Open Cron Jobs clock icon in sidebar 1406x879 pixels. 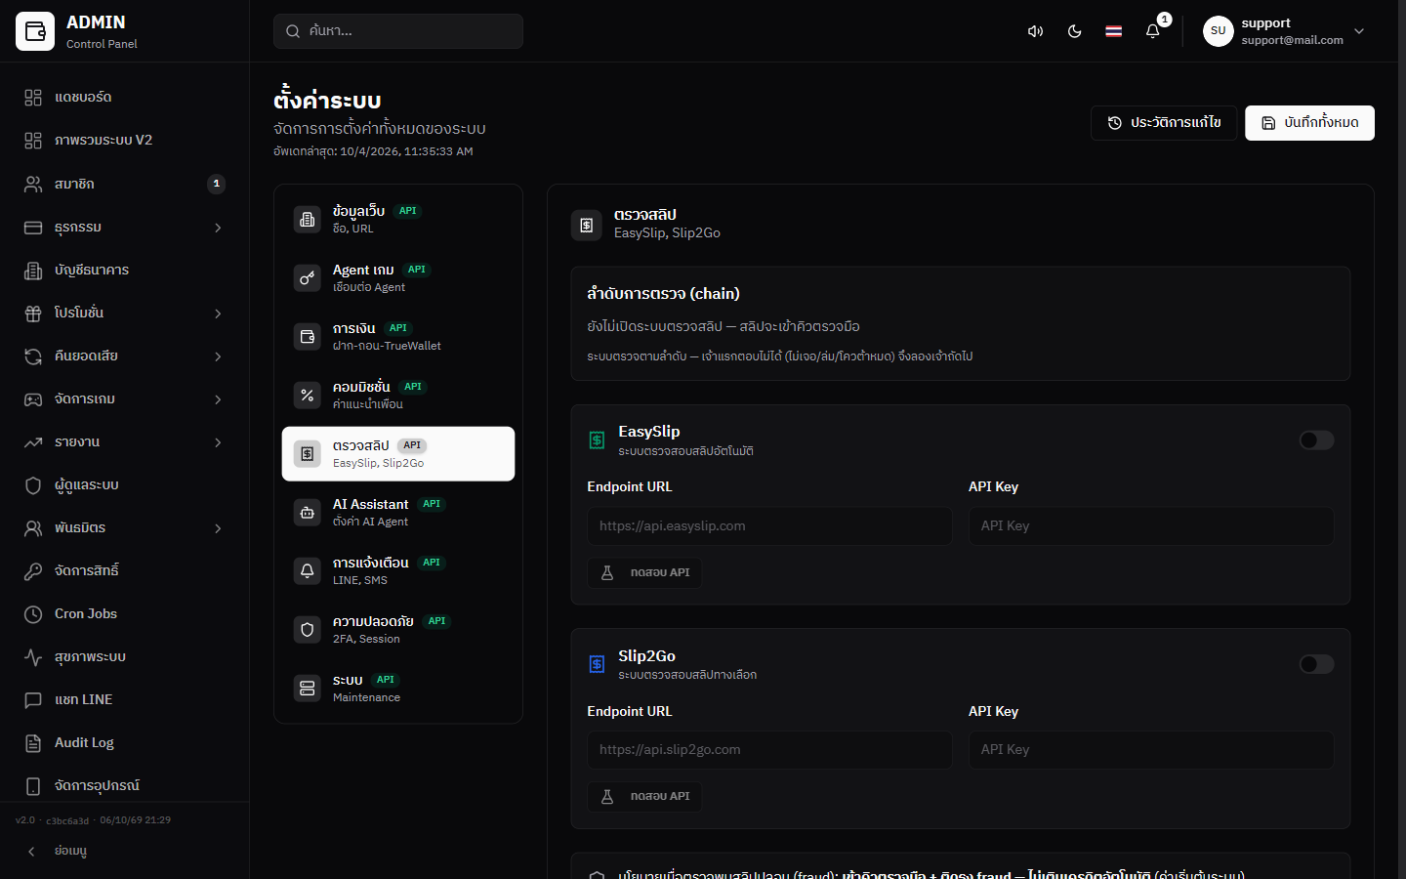33,614
